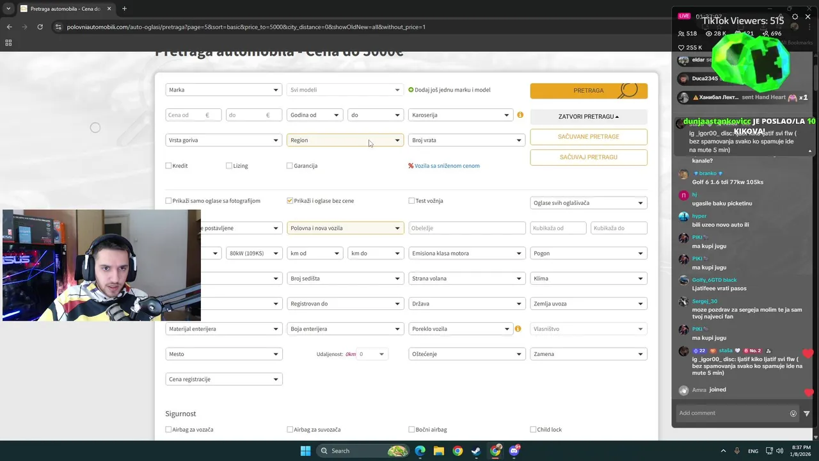The image size is (819, 461).
Task: Open Emisiona klasa motora dropdown
Action: [x=466, y=254]
